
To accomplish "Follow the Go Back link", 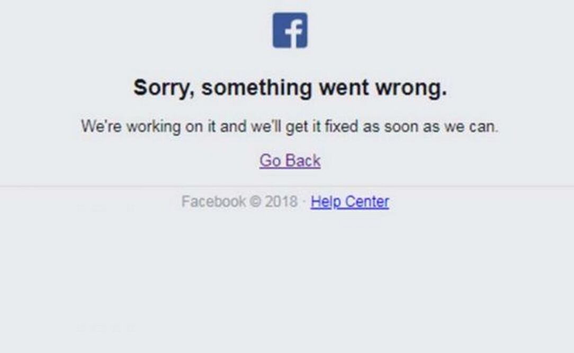I will [290, 161].
